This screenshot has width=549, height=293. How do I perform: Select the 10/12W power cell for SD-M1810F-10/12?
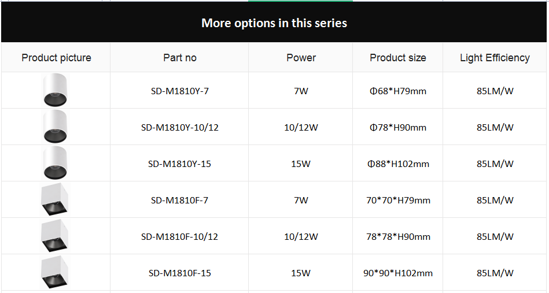(301, 237)
